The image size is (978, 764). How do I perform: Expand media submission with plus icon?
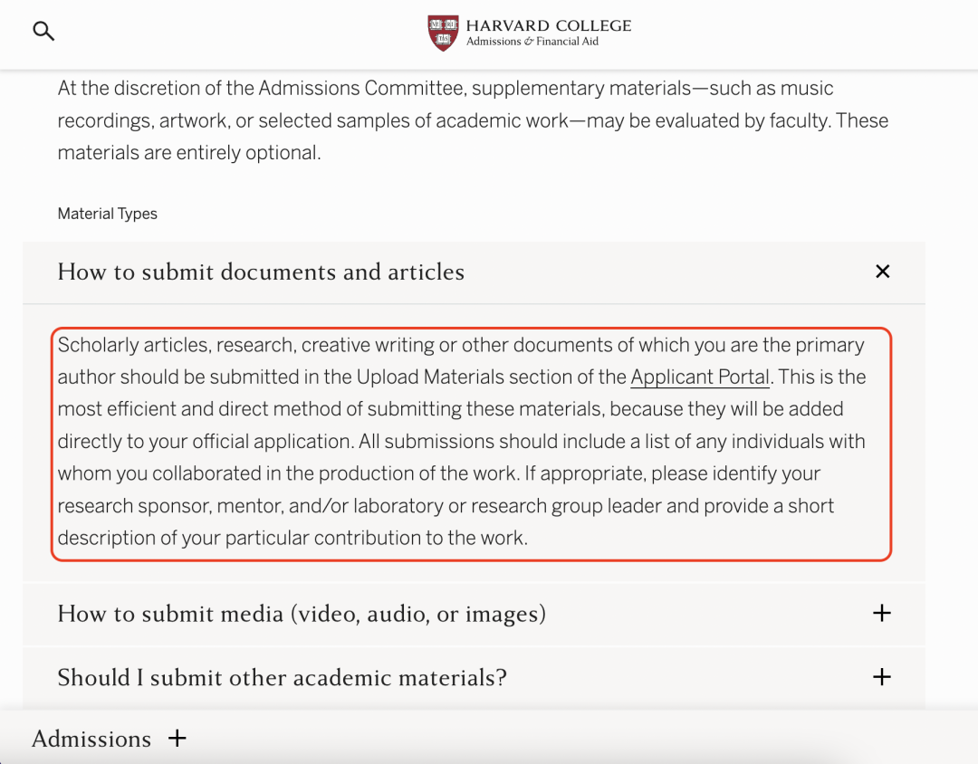pos(881,613)
